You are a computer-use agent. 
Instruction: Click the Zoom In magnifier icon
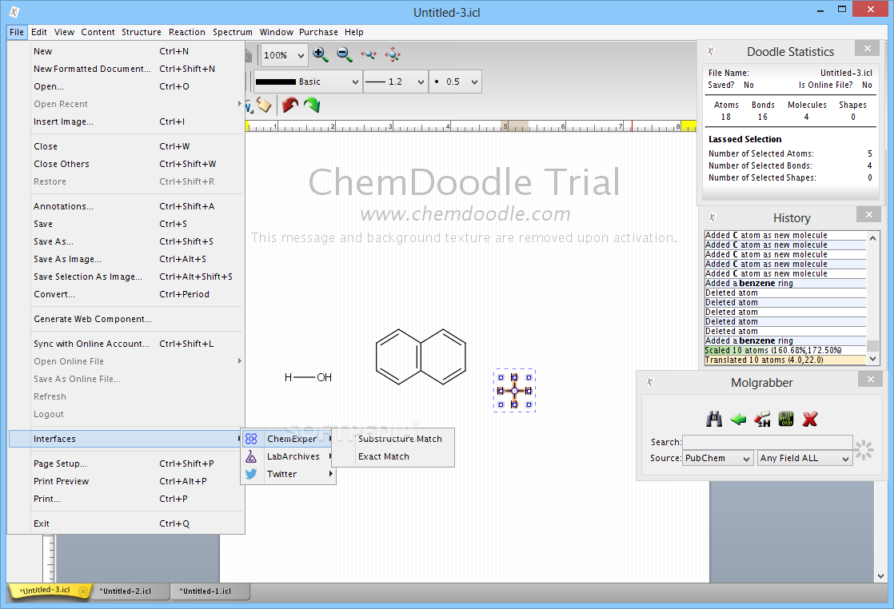321,54
